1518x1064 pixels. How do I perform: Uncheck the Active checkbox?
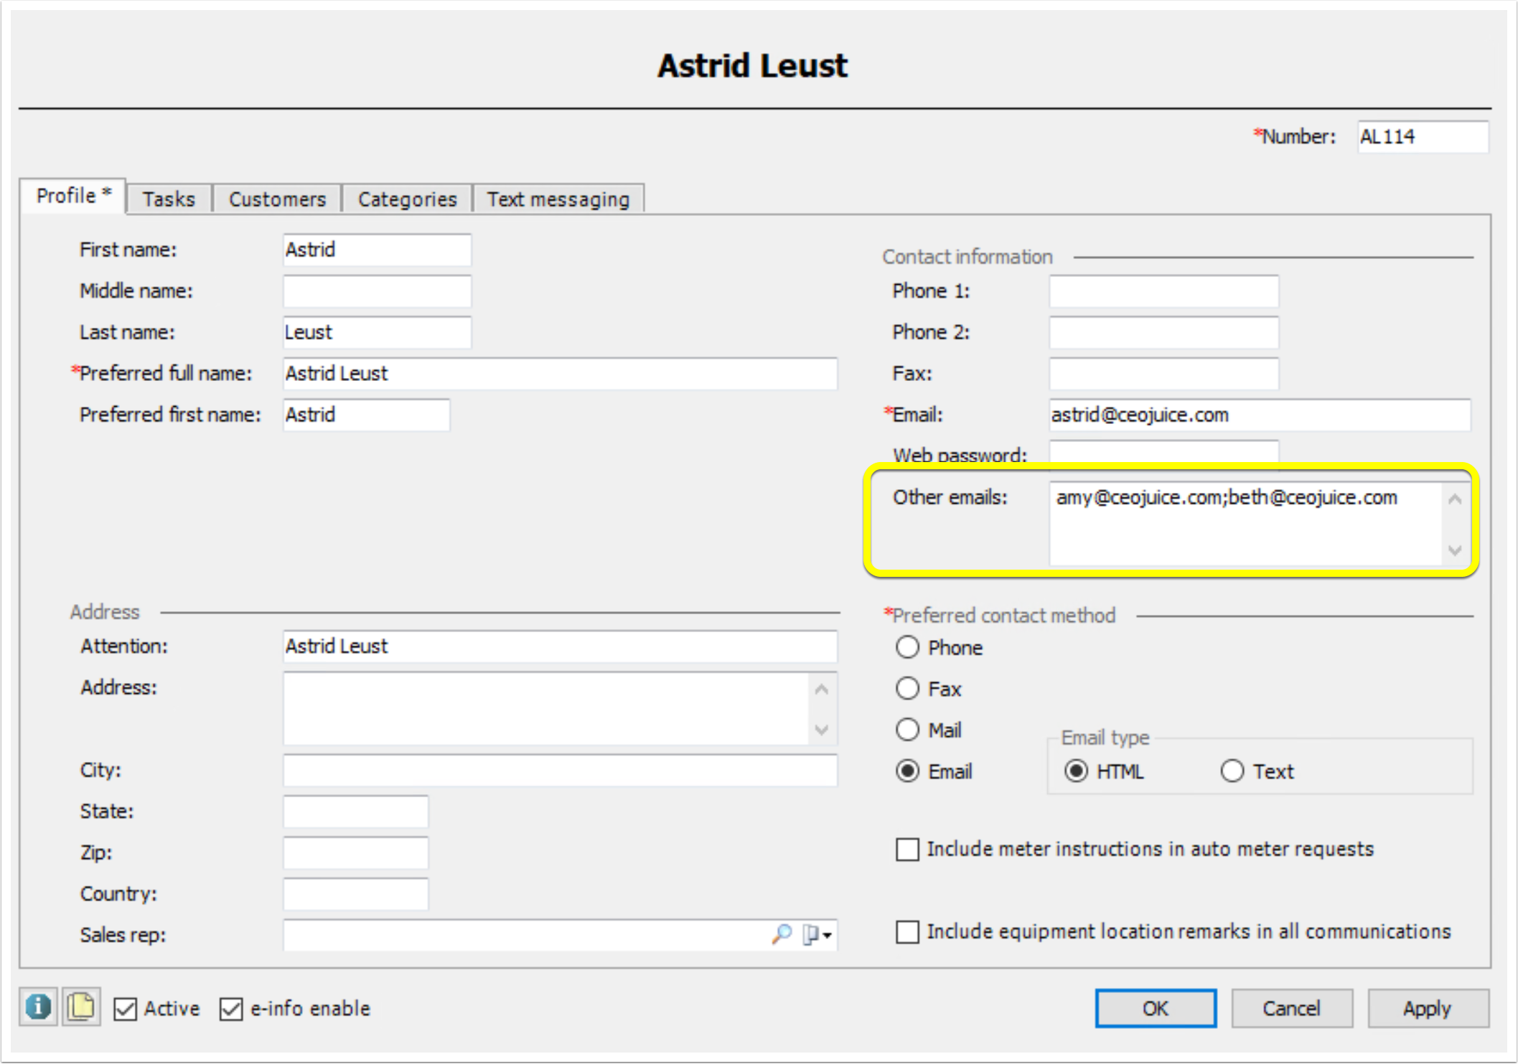coord(126,1009)
